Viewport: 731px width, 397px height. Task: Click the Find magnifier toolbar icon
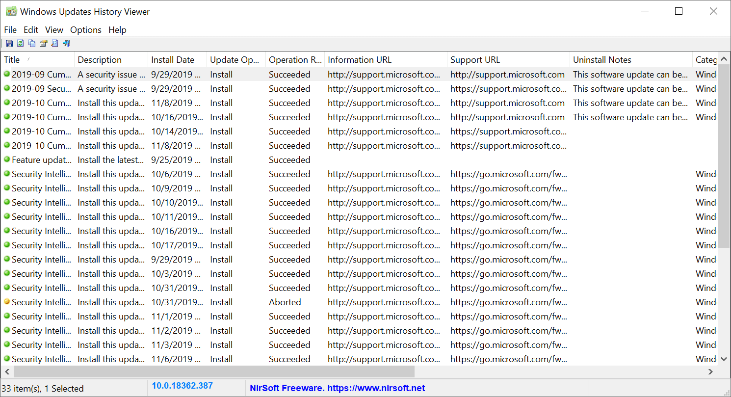(54, 43)
